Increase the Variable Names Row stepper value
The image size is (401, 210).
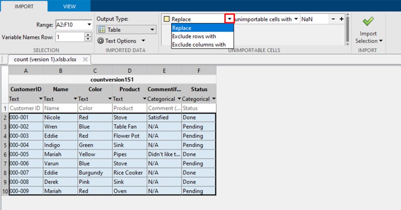pos(88,35)
